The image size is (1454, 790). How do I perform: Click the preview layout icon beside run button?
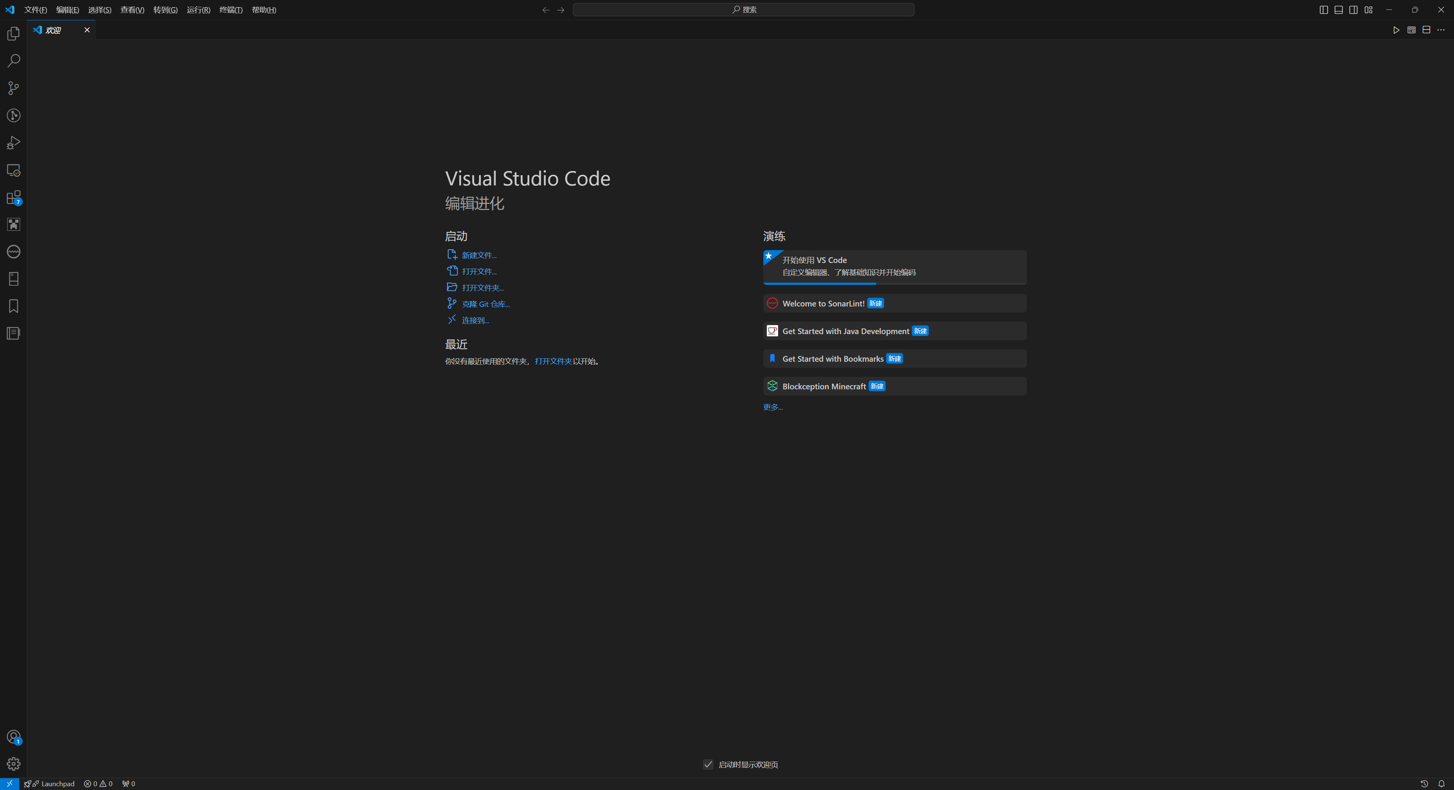[x=1412, y=30]
